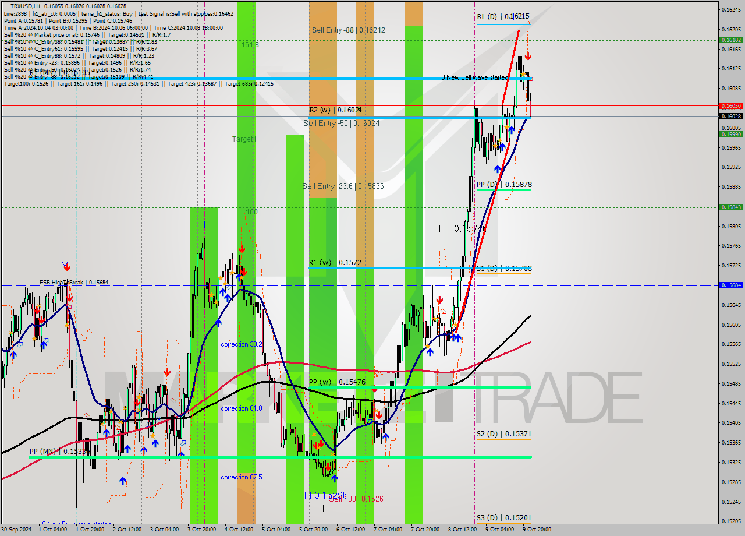Click the '8 Oct 12:00' time axis label

click(x=462, y=530)
